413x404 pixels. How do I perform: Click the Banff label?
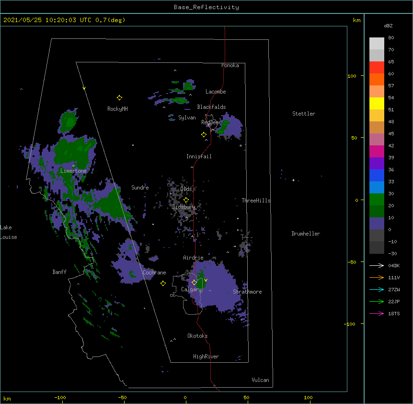pyautogui.click(x=59, y=272)
